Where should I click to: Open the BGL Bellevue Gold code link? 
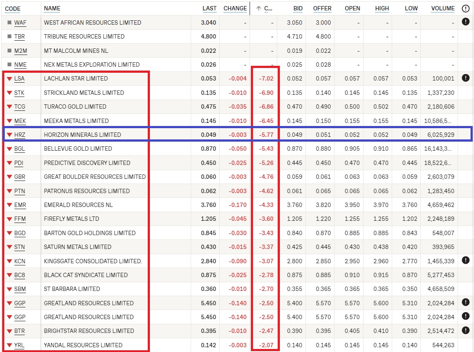[x=19, y=149]
